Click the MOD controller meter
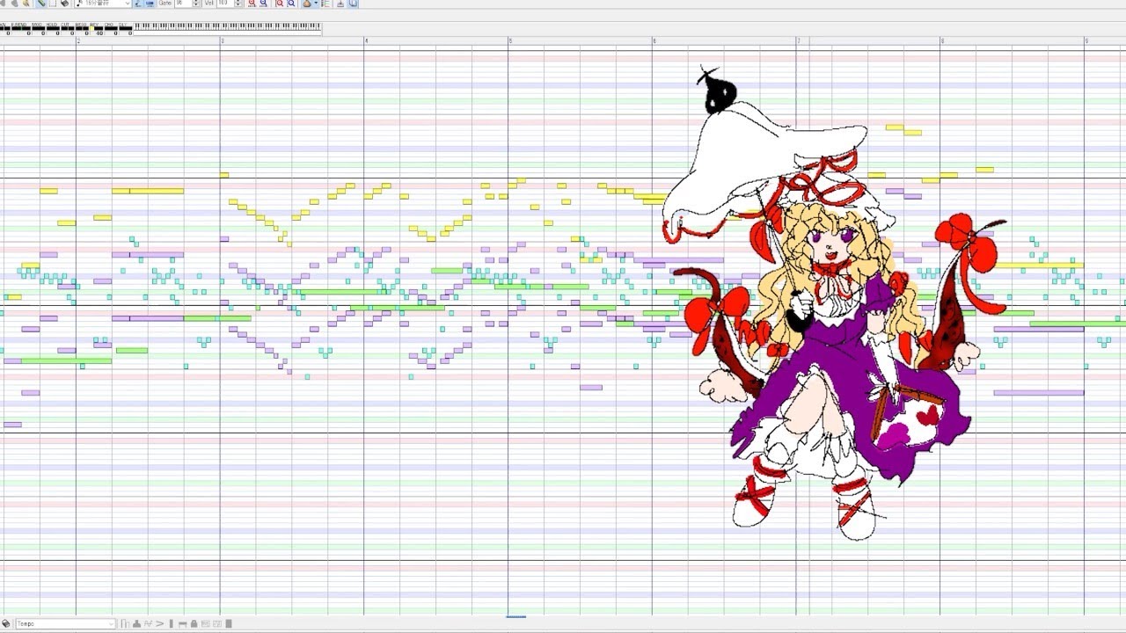This screenshot has height=633, width=1126. click(x=39, y=29)
